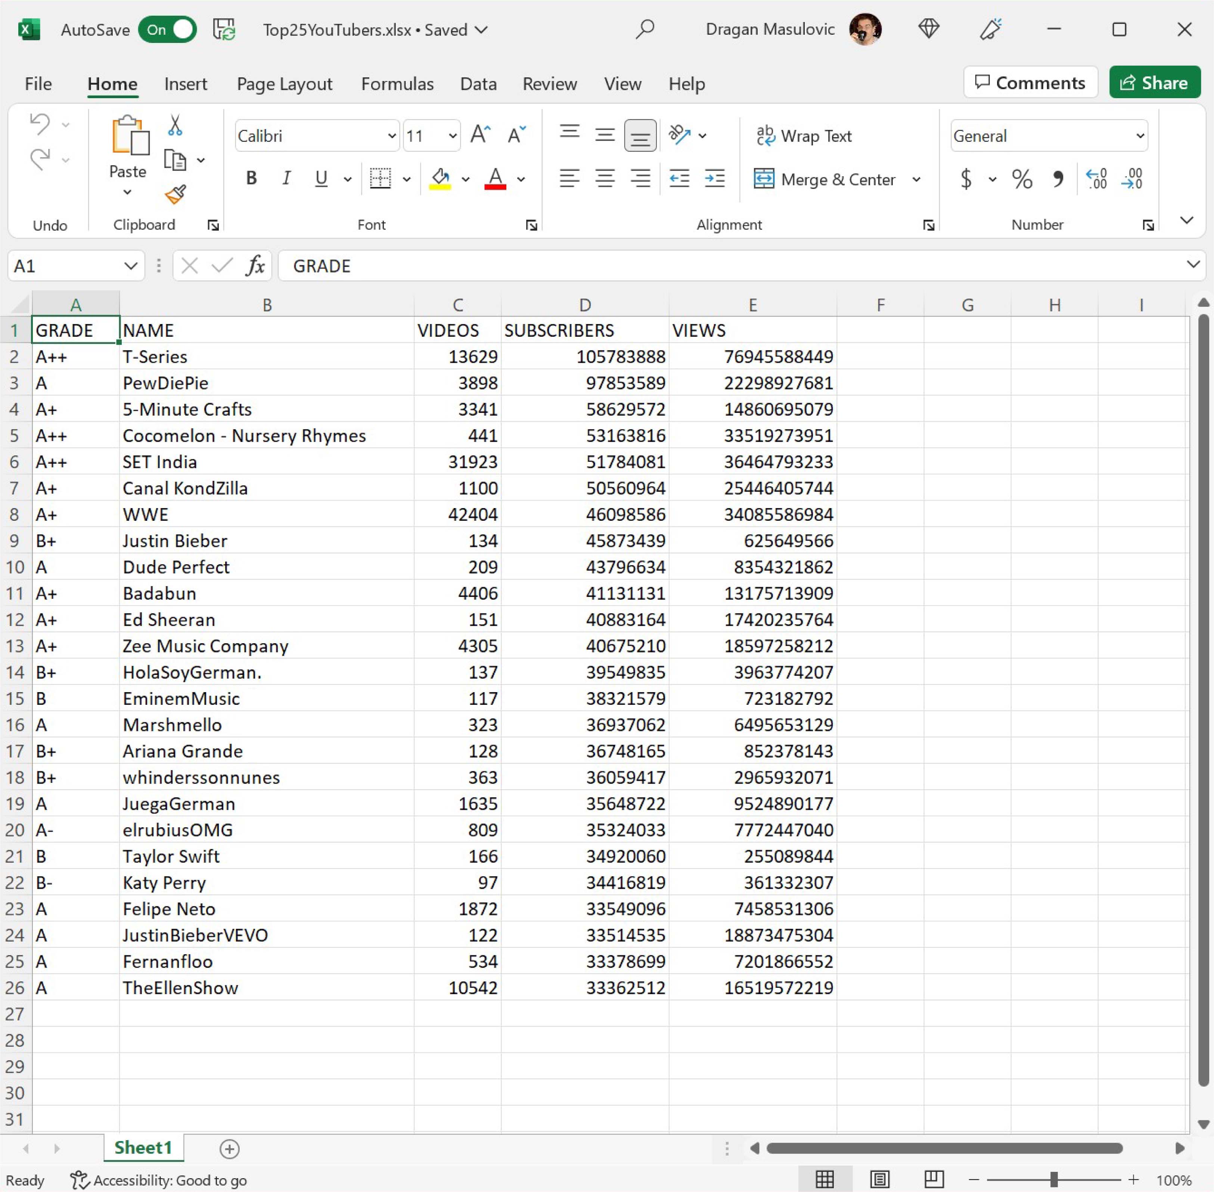This screenshot has width=1214, height=1192.
Task: Click the Increase Decimal icon
Action: tap(1096, 180)
